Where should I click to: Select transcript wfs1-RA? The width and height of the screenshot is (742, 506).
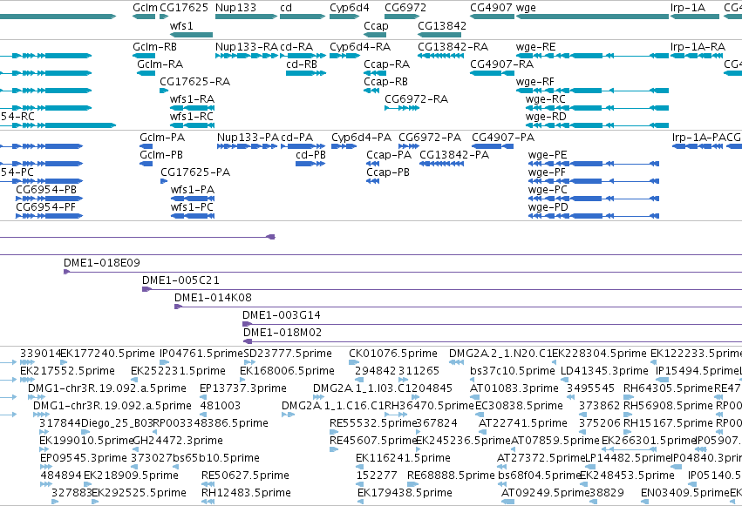pos(192,108)
